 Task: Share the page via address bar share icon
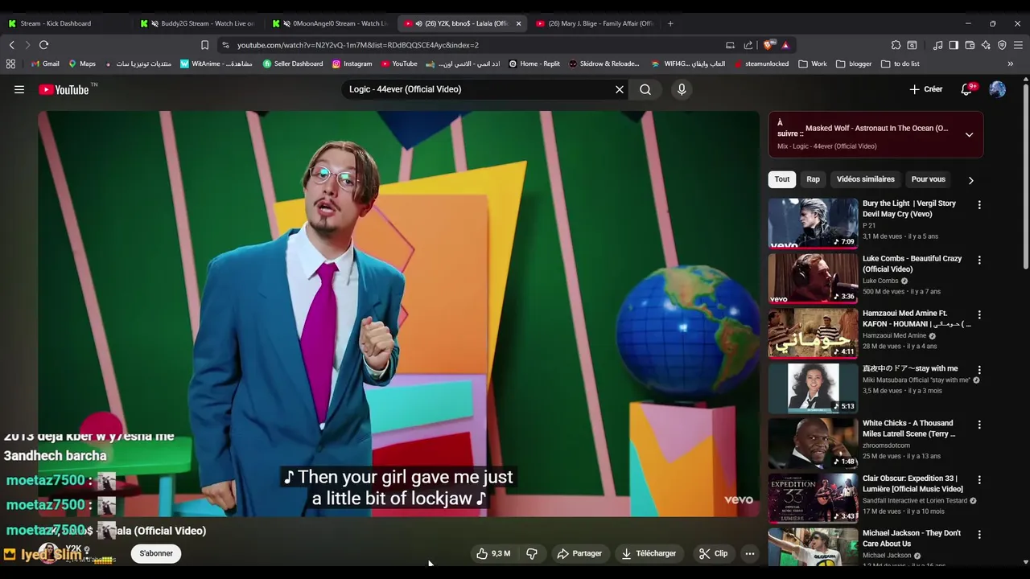[748, 45]
